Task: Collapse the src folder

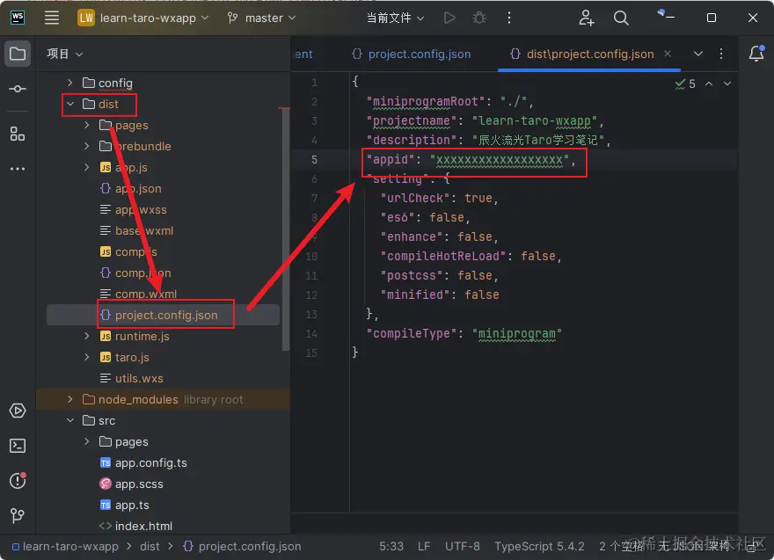Action: [70, 420]
